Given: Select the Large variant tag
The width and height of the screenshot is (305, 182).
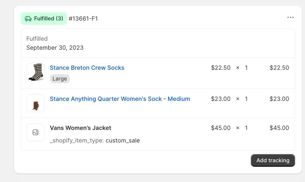Looking at the screenshot, I should pos(60,79).
